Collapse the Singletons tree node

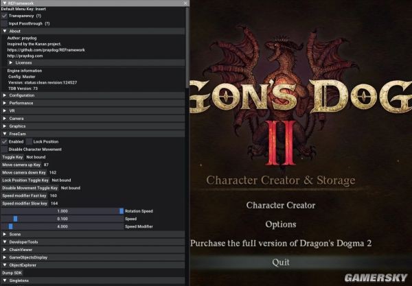point(93,281)
